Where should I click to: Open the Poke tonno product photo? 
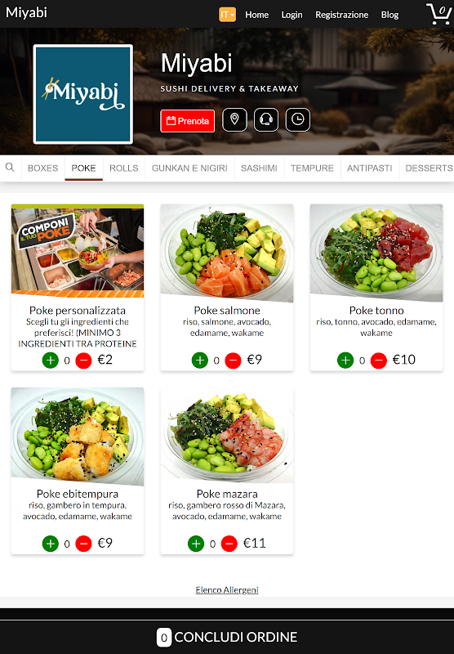tap(376, 253)
